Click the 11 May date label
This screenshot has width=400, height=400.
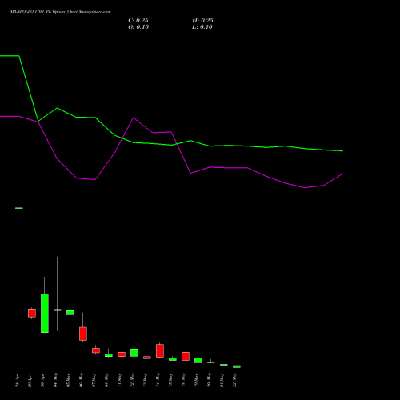pos(119,380)
